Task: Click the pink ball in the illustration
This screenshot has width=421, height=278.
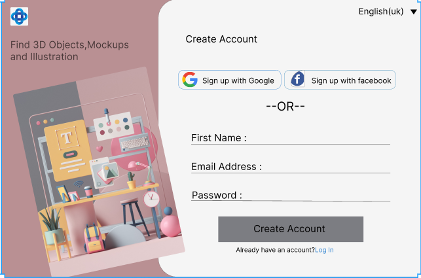Action: click(171, 226)
